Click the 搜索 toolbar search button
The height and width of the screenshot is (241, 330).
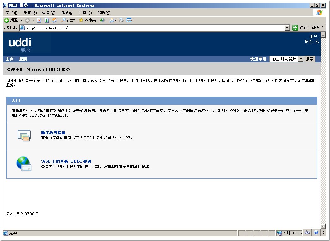[x=68, y=20]
